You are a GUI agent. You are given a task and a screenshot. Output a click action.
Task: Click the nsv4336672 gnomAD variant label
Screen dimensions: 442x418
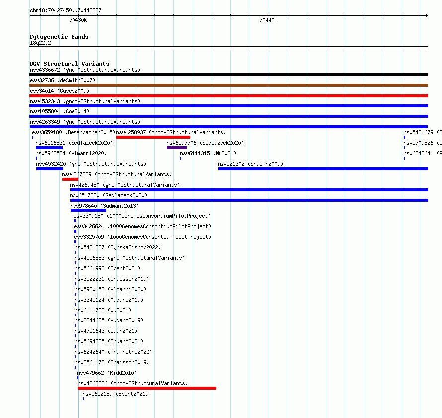85,70
